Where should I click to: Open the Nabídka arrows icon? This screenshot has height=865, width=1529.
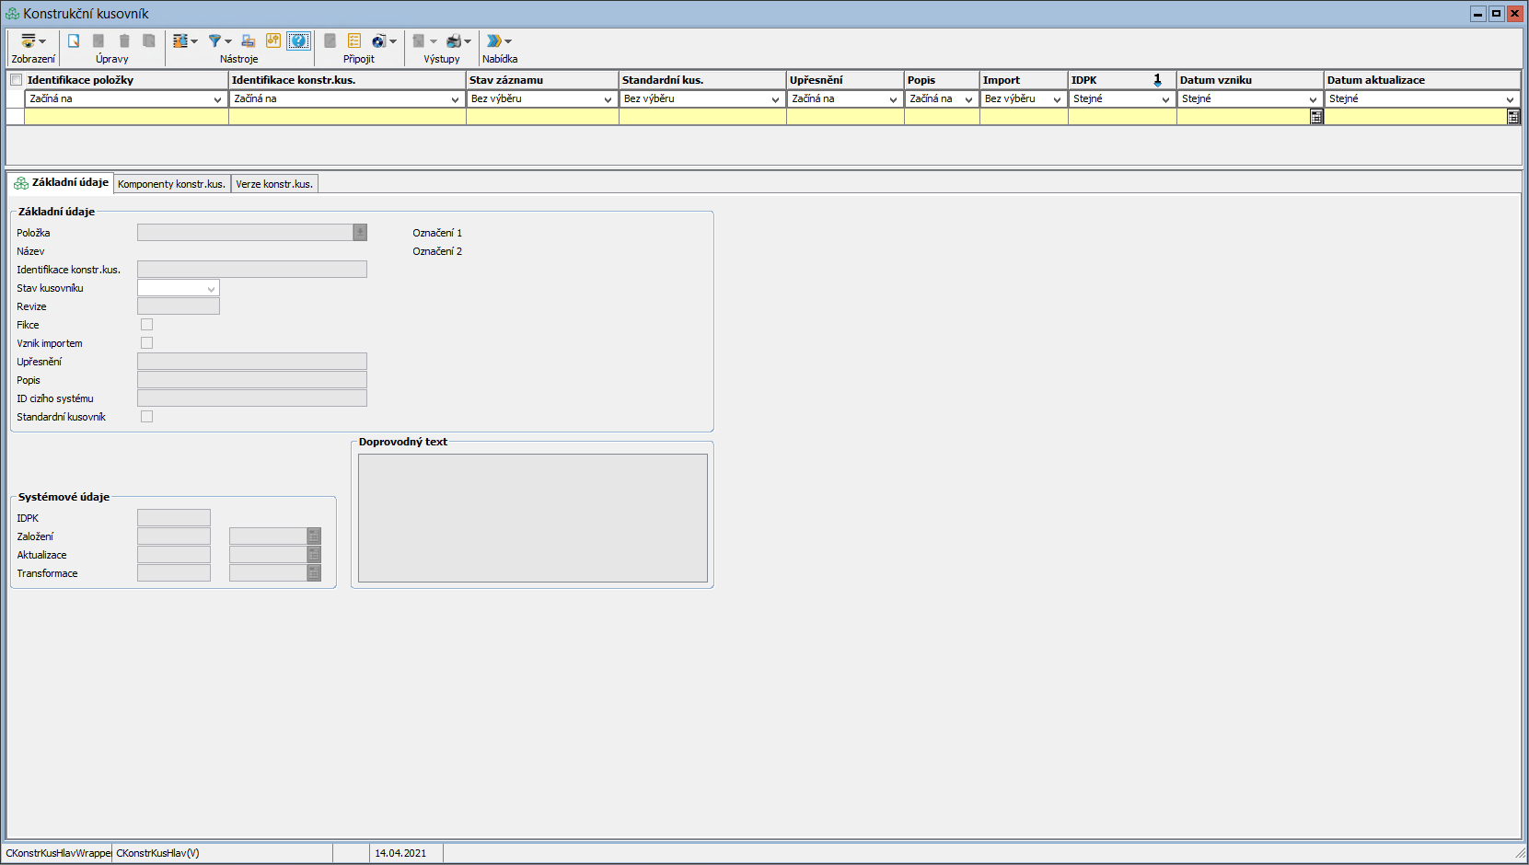(494, 40)
